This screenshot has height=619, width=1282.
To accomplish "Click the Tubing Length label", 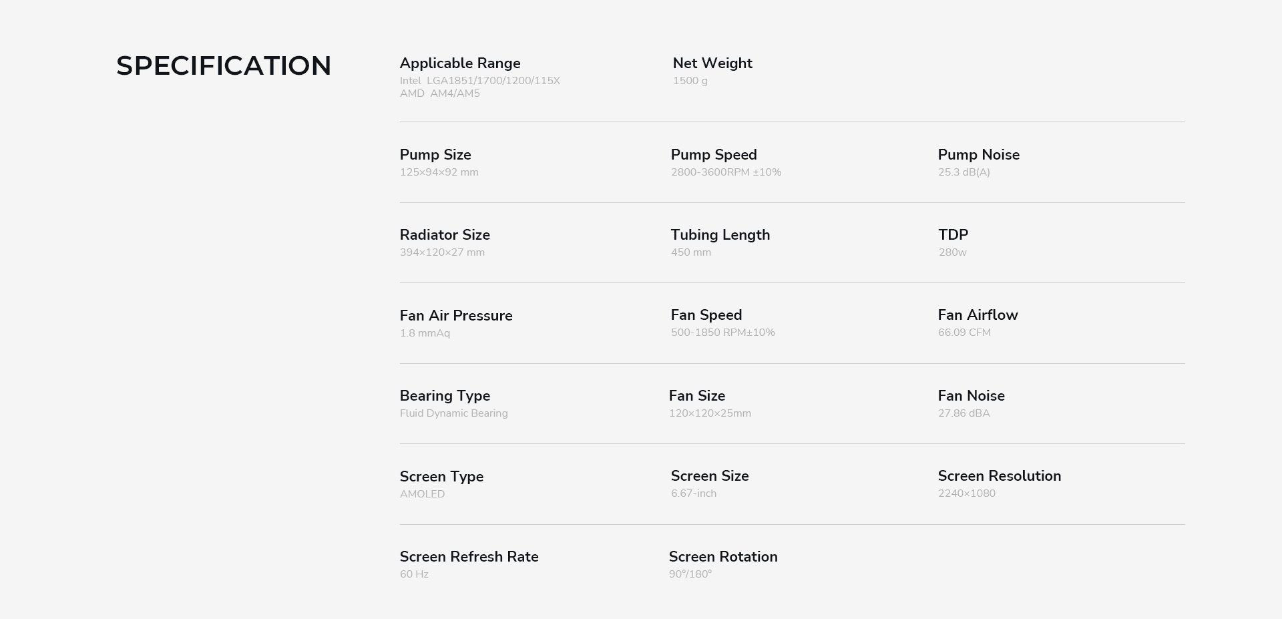I will (720, 235).
